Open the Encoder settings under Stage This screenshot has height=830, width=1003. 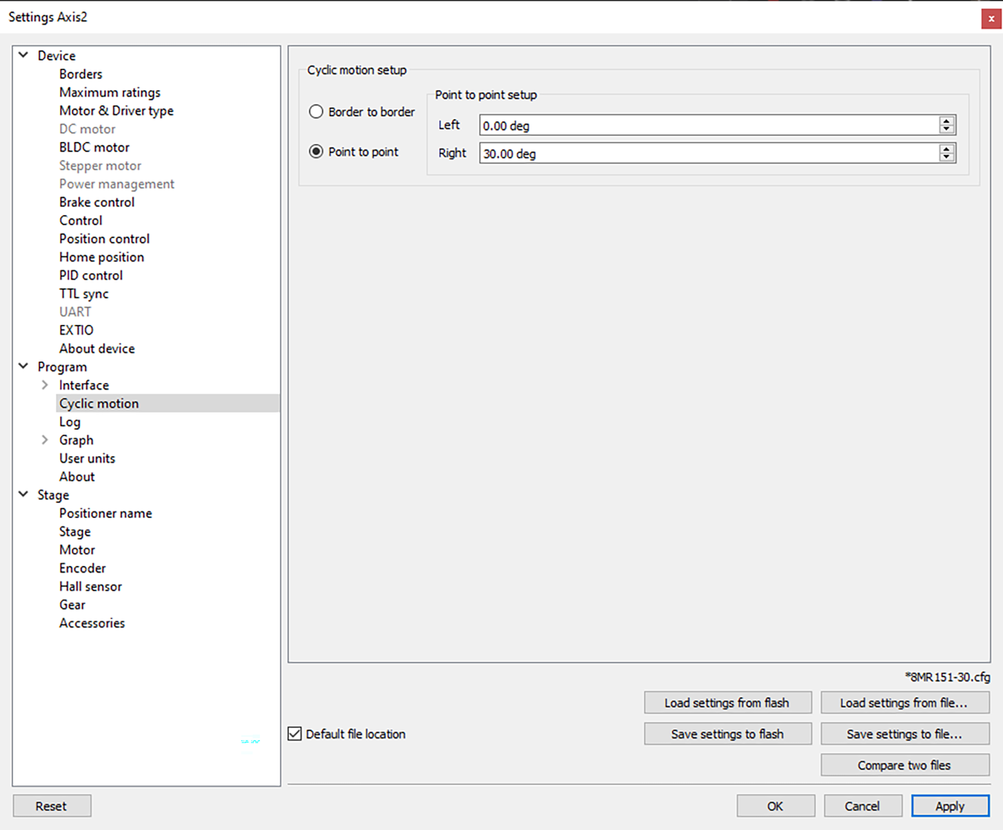82,568
